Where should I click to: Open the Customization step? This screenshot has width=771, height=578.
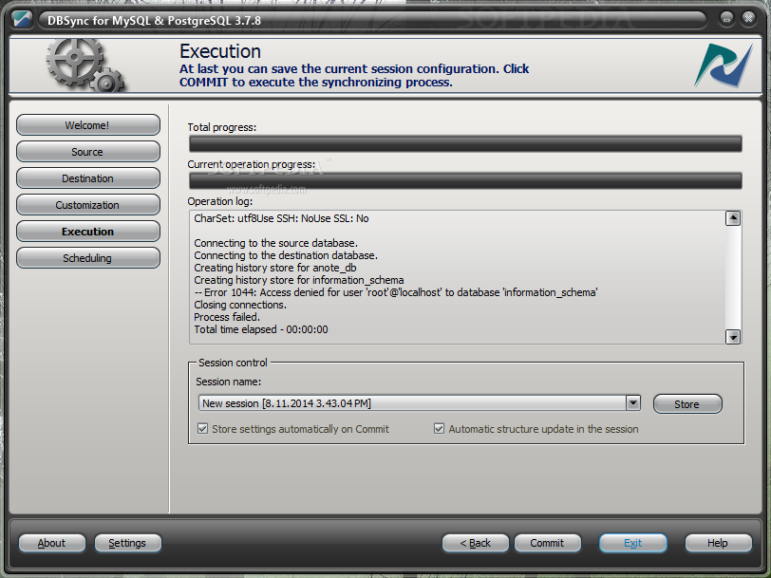88,204
